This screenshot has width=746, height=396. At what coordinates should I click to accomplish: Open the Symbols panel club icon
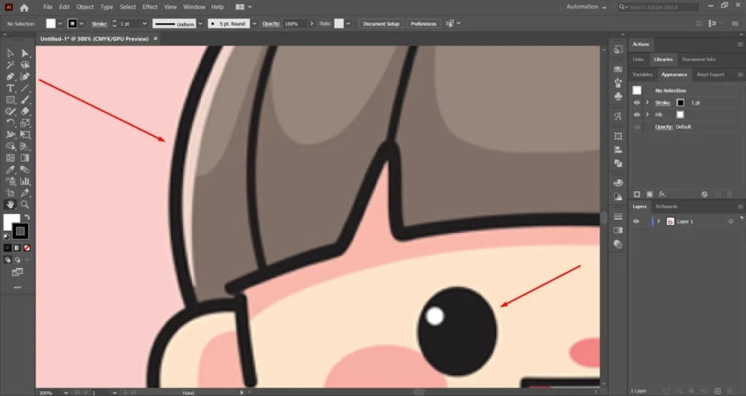(x=618, y=96)
